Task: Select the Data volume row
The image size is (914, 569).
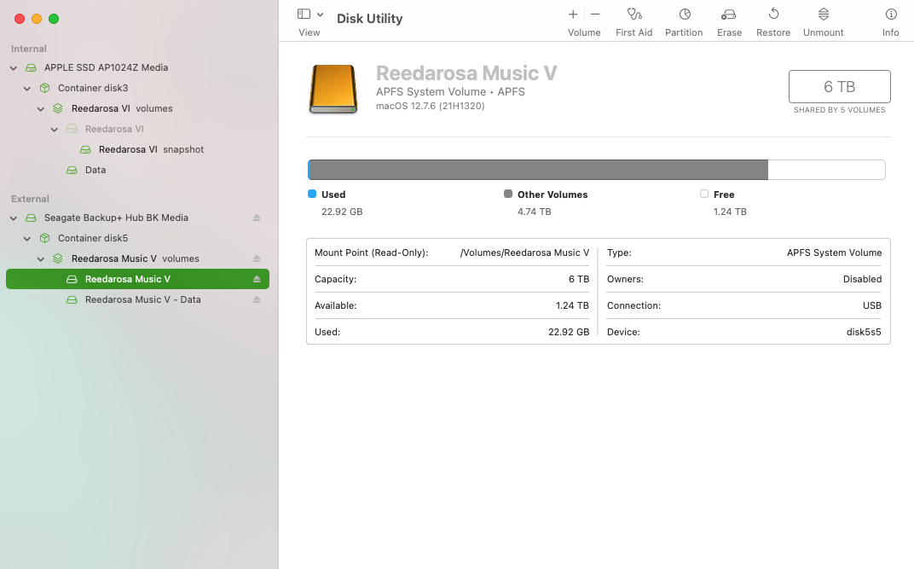Action: tap(137, 170)
